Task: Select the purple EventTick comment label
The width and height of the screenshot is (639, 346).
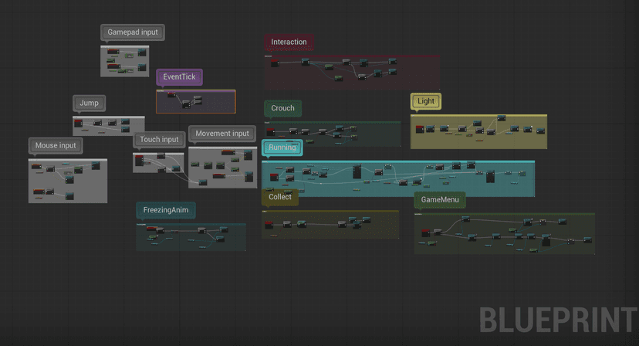Action: pyautogui.click(x=179, y=77)
